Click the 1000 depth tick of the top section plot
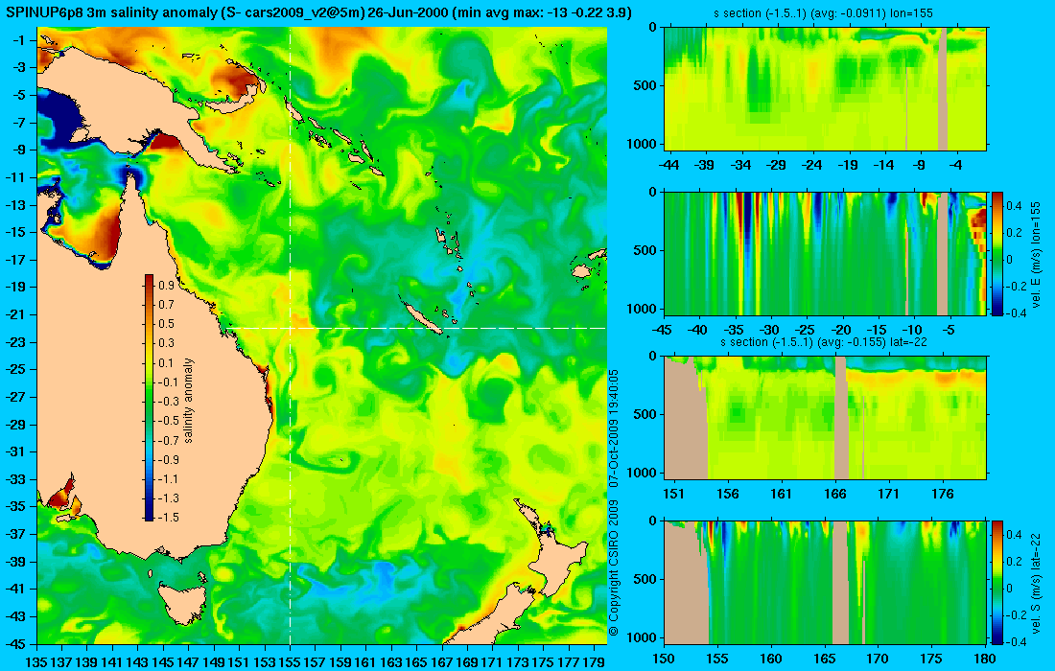This screenshot has width=1055, height=671. 642,144
